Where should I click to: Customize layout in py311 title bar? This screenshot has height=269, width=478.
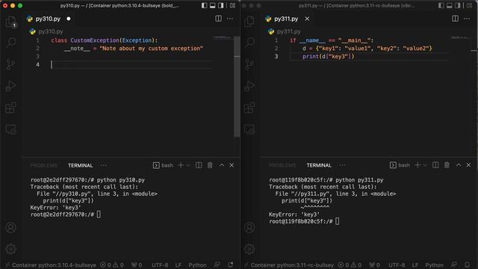[x=470, y=5]
